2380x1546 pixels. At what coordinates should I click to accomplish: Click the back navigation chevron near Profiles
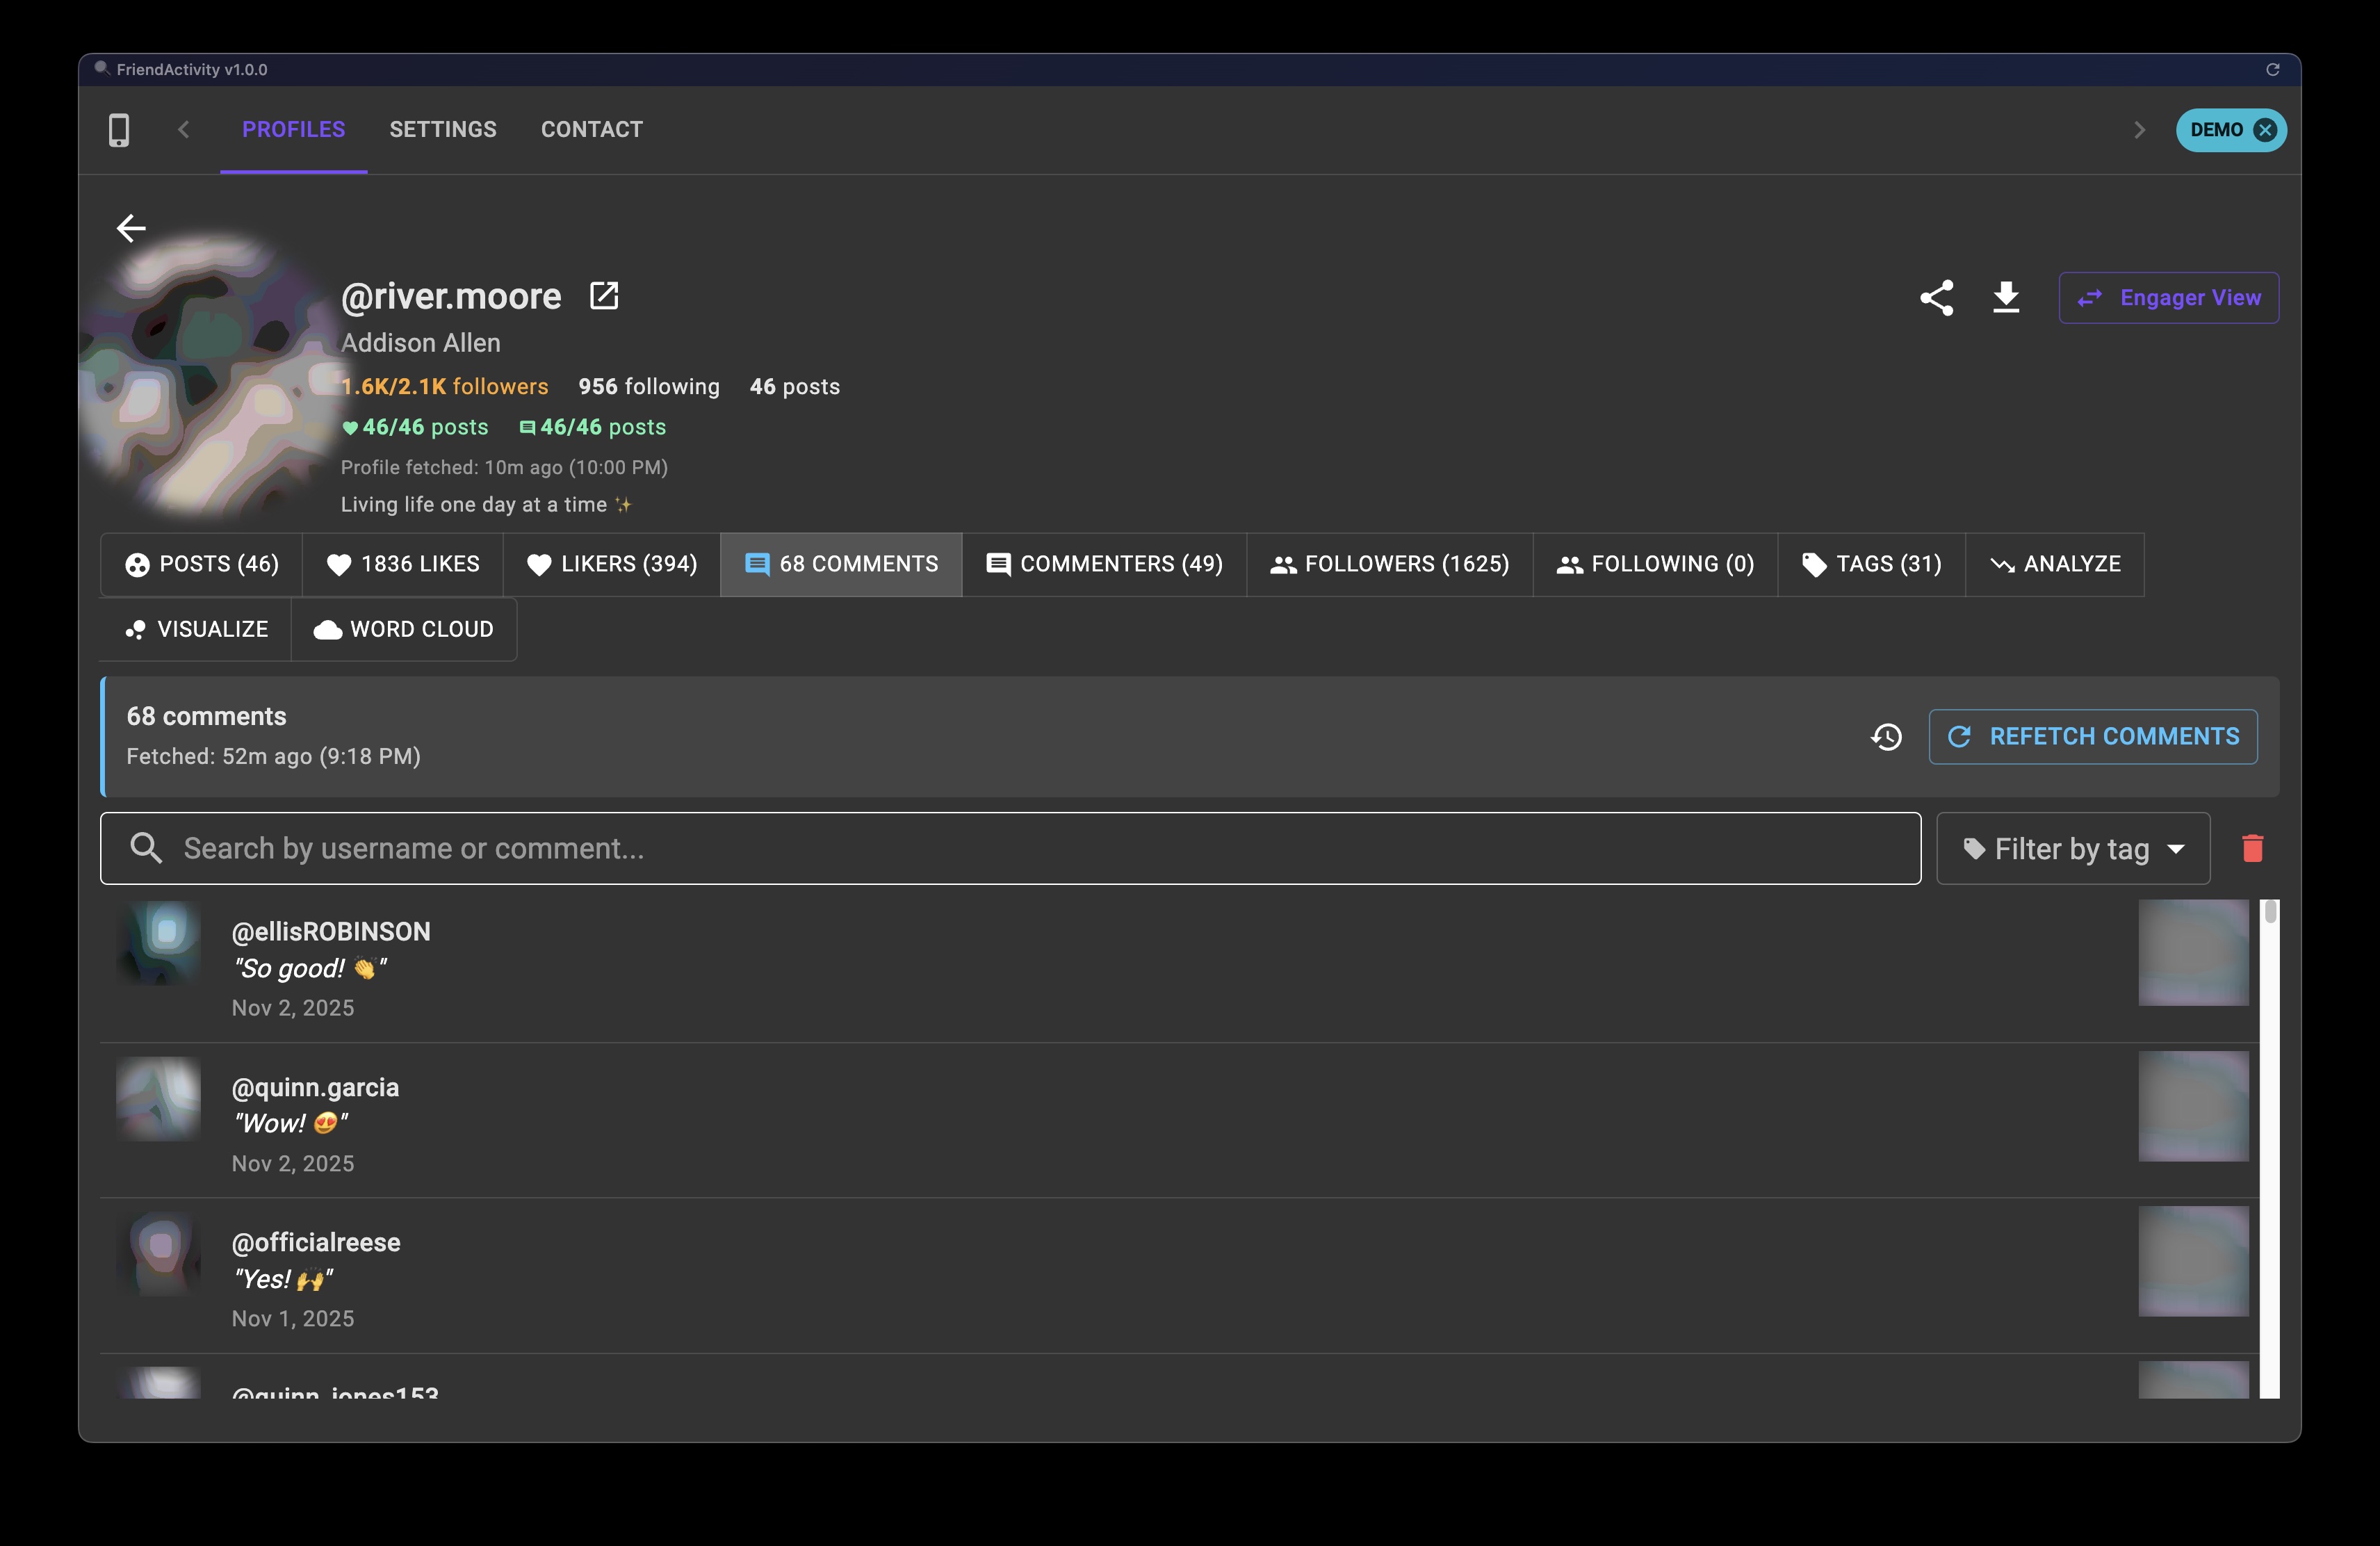(x=184, y=129)
